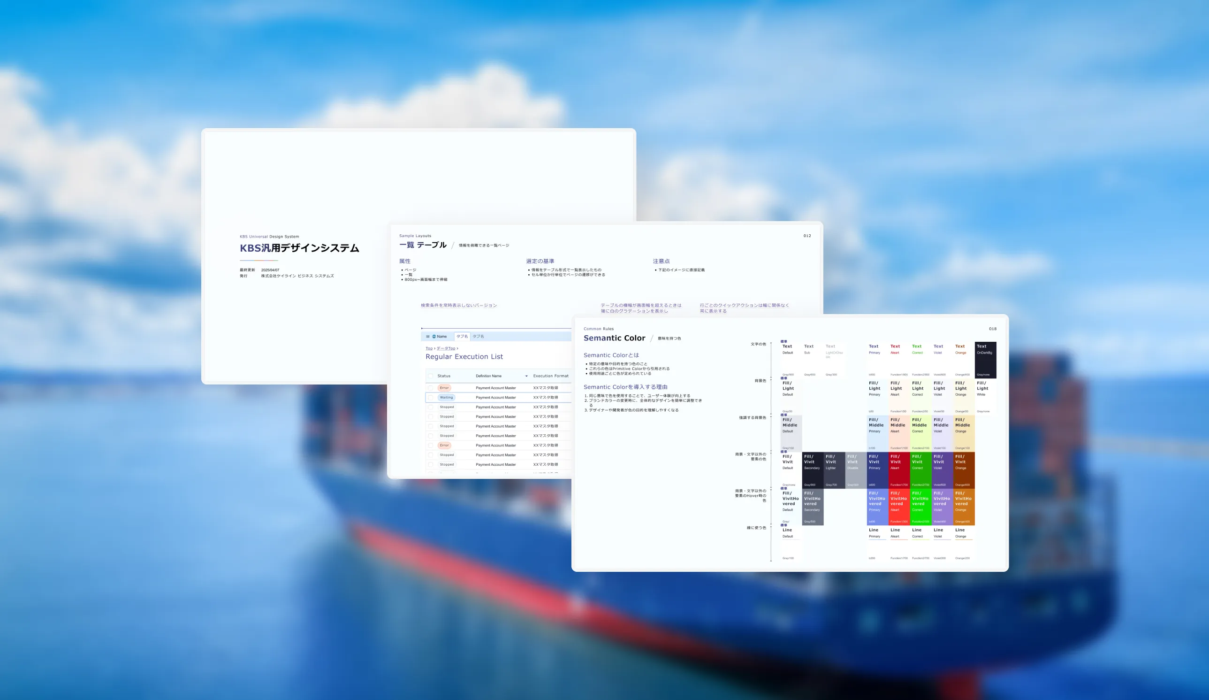This screenshot has height=700, width=1209.
Task: Pick the Fill/Vivit Aleart red swatch
Action: (898, 470)
